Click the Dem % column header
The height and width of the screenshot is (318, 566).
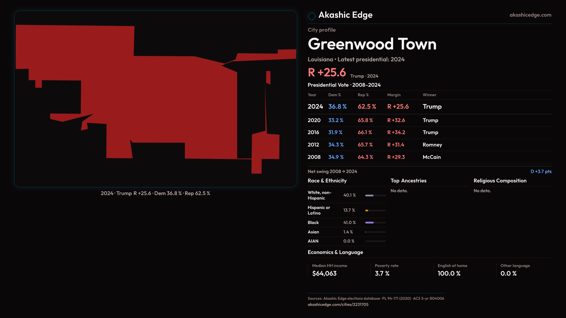pyautogui.click(x=334, y=95)
